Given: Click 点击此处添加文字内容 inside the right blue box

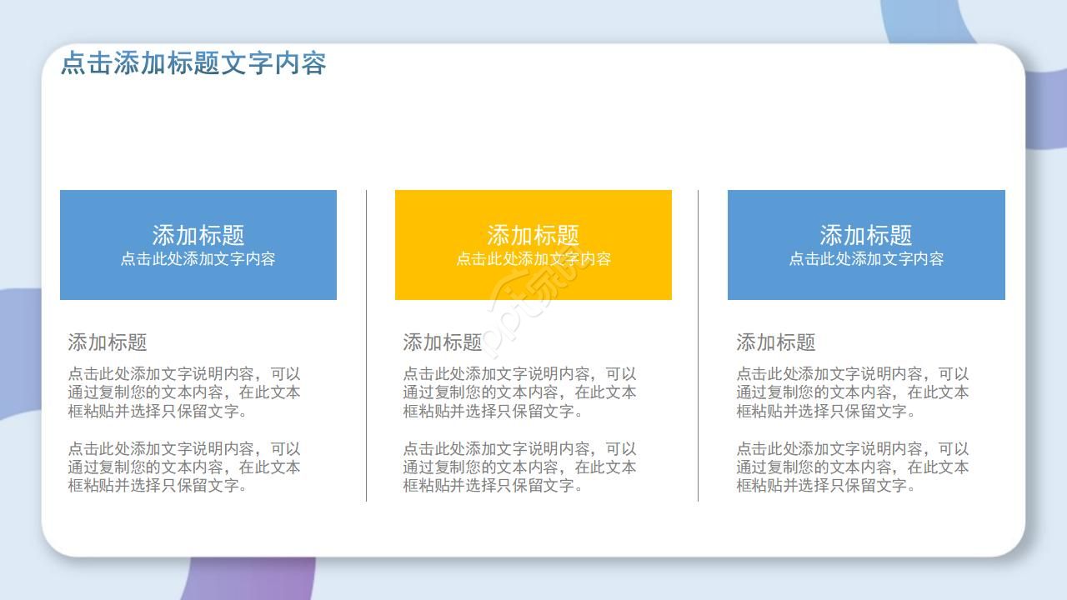Looking at the screenshot, I should coord(867,259).
